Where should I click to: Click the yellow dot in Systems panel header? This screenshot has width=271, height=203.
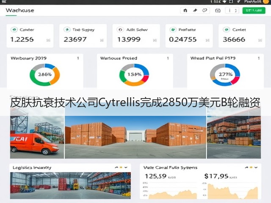click(251, 167)
